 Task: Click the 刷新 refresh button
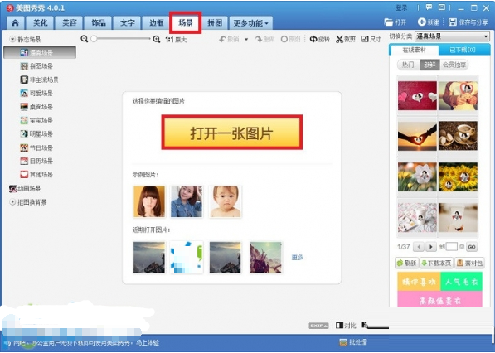pos(407,264)
